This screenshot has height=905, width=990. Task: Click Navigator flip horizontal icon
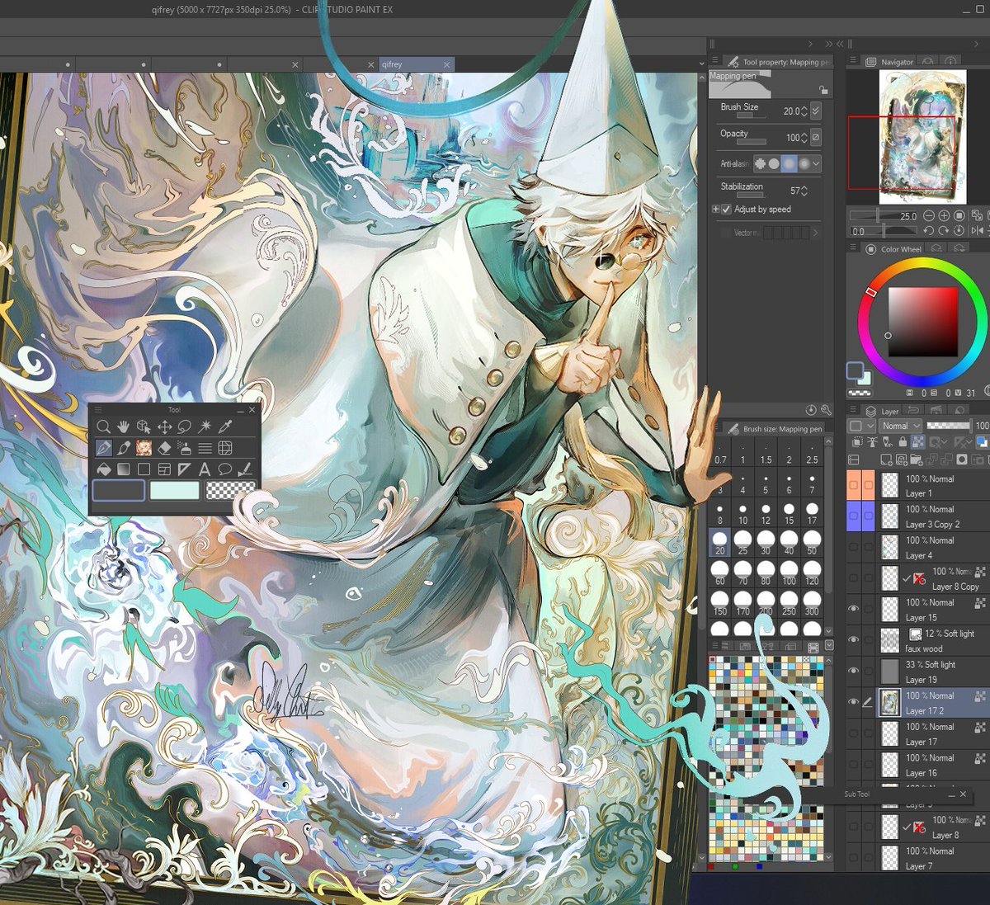978,231
